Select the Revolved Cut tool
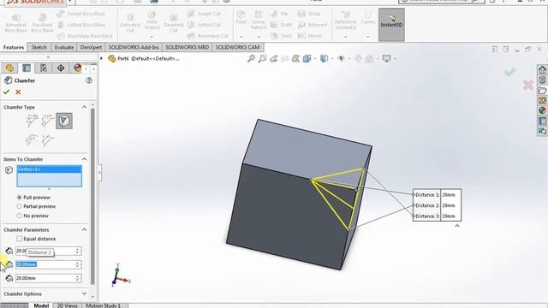The height and width of the screenshot is (308, 548). [174, 23]
